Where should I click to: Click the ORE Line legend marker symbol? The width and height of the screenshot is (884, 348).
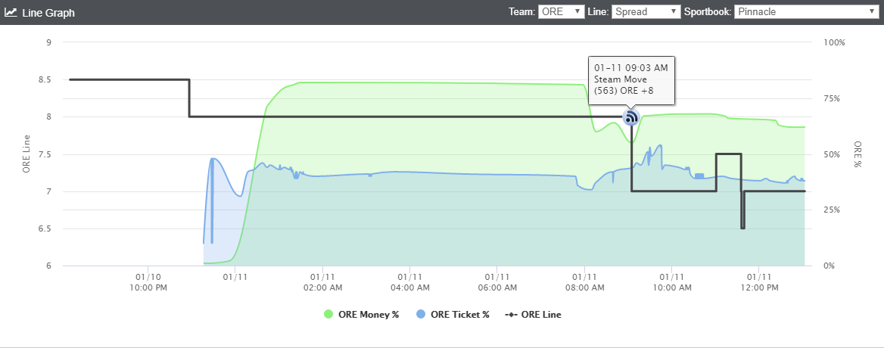tap(509, 314)
